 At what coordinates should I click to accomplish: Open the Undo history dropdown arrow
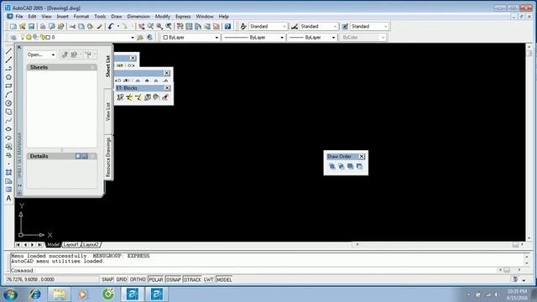pos(118,26)
